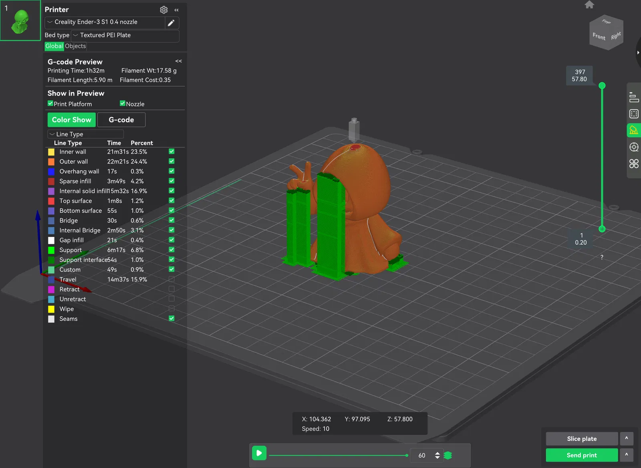Click the horizontal move progress slider handle
The height and width of the screenshot is (468, 641).
point(407,455)
